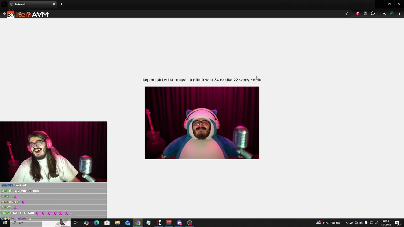
Task: Open the Extensions puzzle-piece menu
Action: click(x=373, y=13)
